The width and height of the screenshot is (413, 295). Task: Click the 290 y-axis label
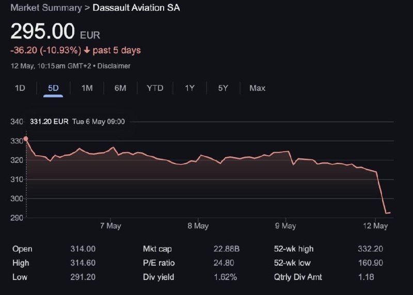[x=17, y=218]
